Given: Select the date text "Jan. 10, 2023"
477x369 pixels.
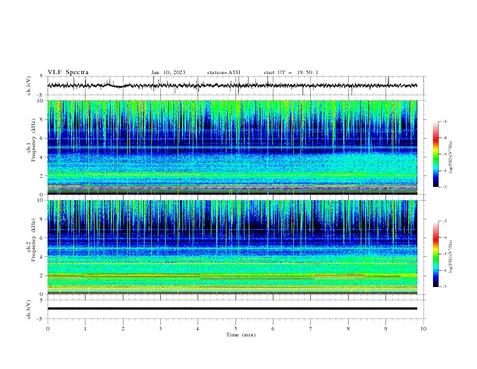Looking at the screenshot, I should [x=168, y=72].
